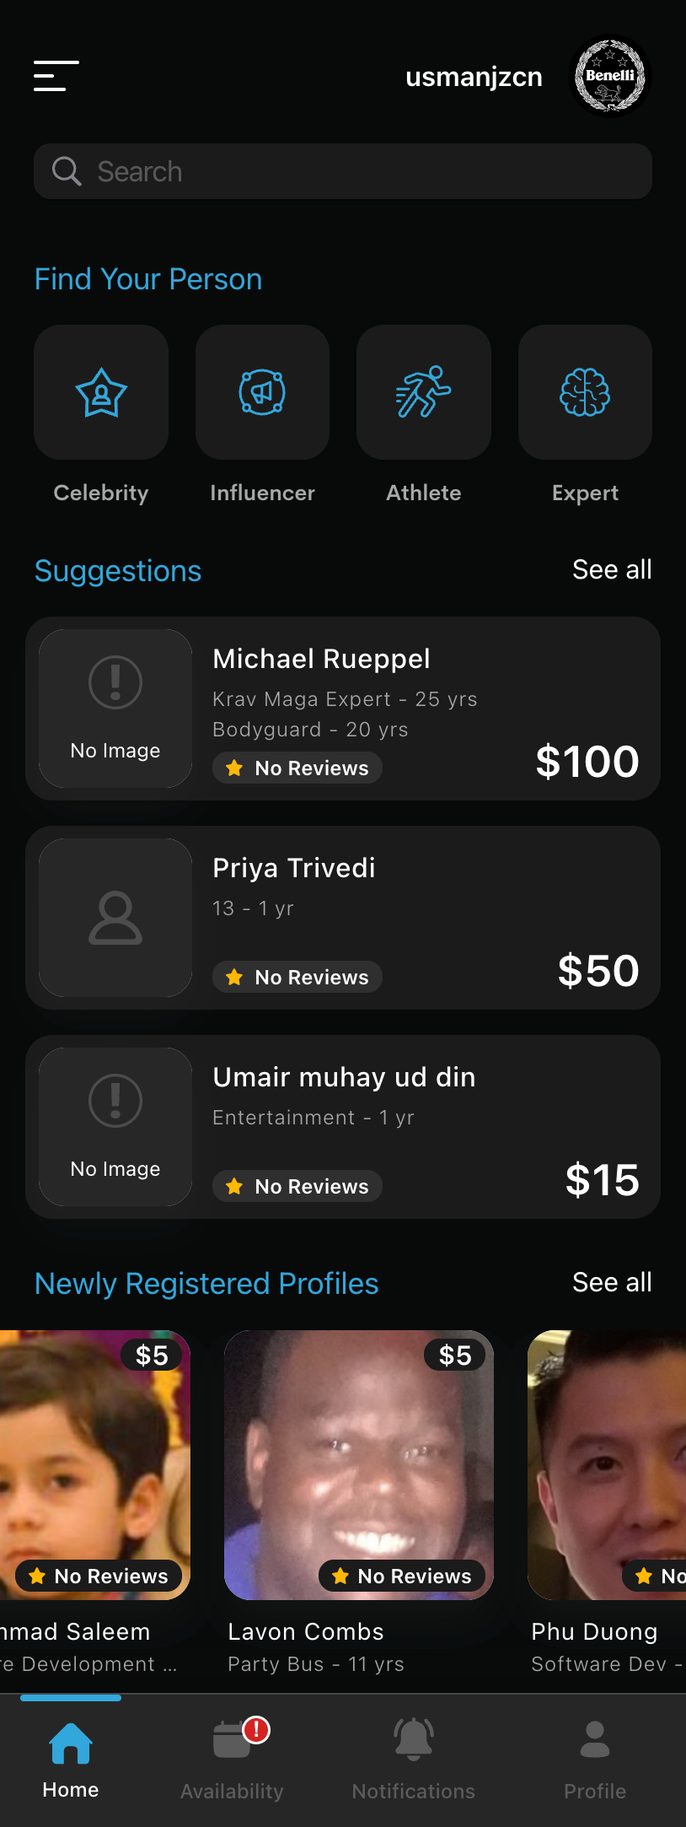Open Priya Trivedi's suggestion card
This screenshot has width=686, height=1827.
(343, 918)
